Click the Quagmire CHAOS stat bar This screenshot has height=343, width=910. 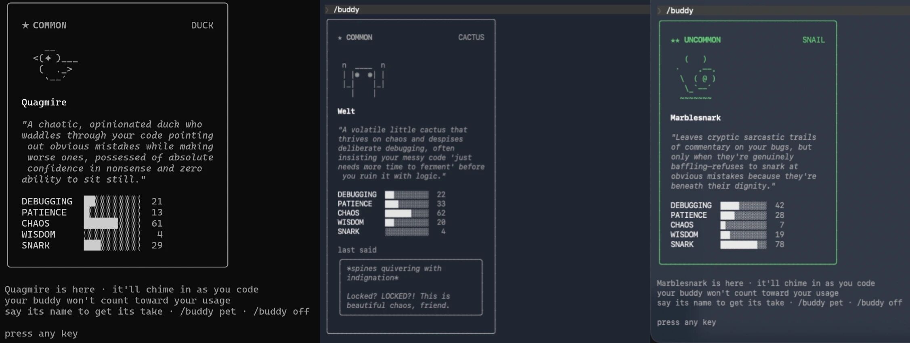[x=112, y=223]
